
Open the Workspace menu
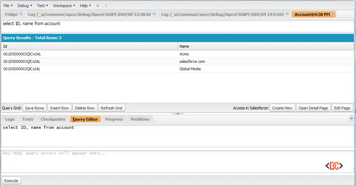(x=64, y=6)
